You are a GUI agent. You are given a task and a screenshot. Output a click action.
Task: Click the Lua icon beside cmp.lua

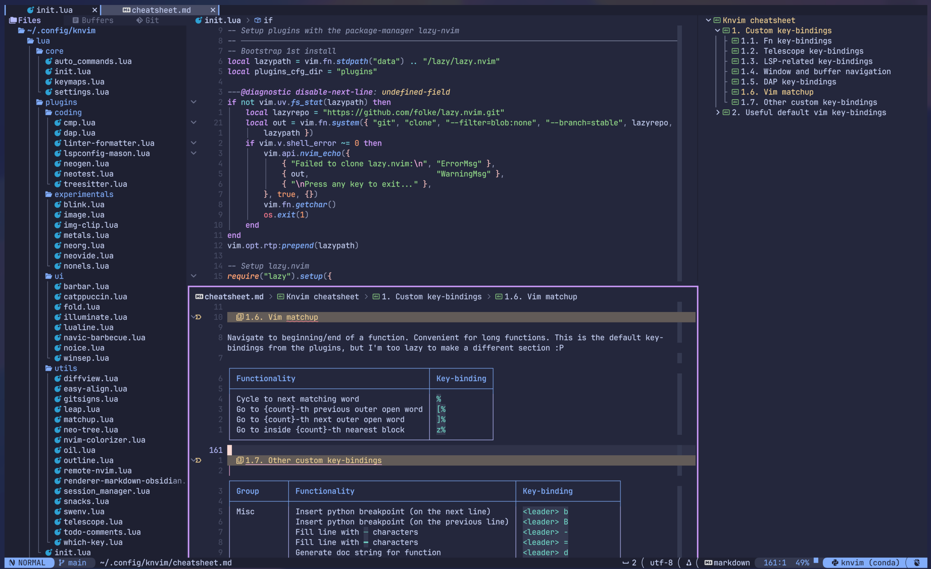(x=58, y=123)
